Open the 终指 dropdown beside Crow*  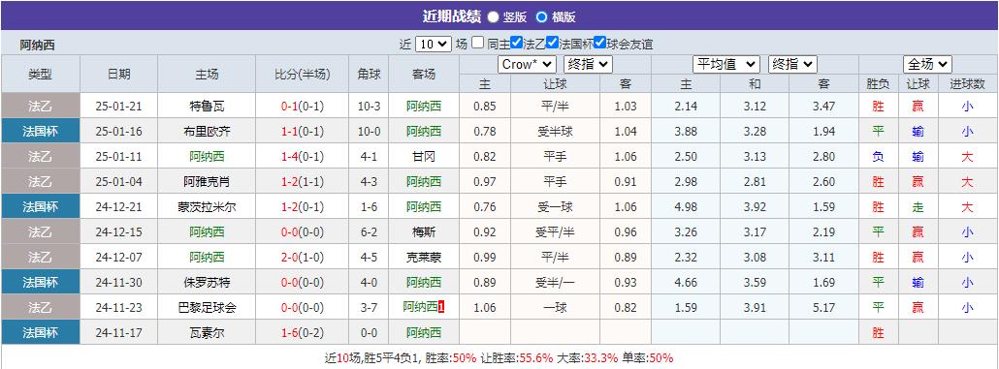tap(588, 64)
